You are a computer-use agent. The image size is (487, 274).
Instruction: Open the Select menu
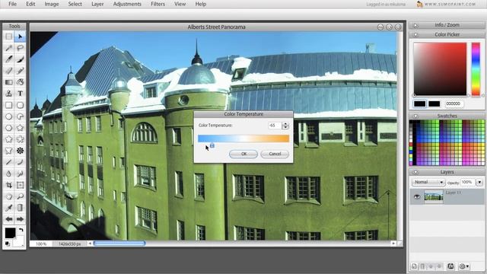(75, 4)
